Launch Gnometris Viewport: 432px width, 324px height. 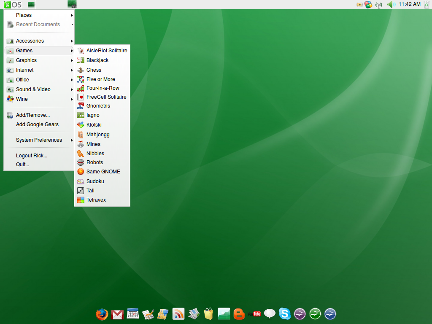[x=102, y=106]
